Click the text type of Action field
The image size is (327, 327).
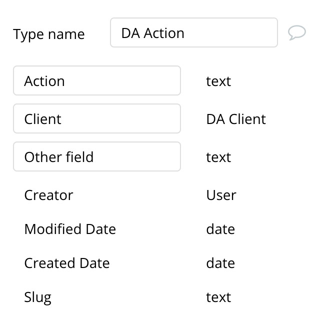pyautogui.click(x=218, y=81)
